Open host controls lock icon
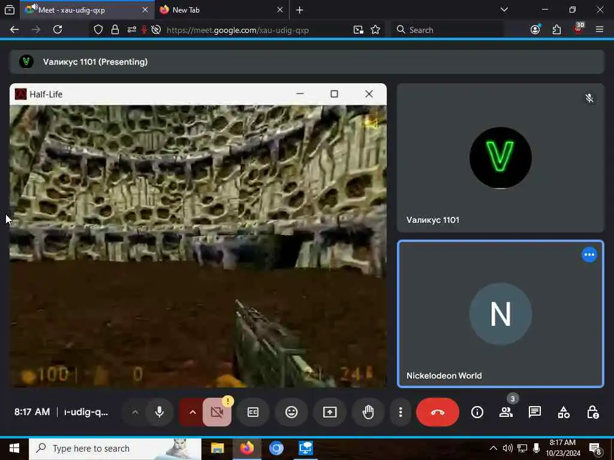Image resolution: width=614 pixels, height=460 pixels. [x=592, y=412]
